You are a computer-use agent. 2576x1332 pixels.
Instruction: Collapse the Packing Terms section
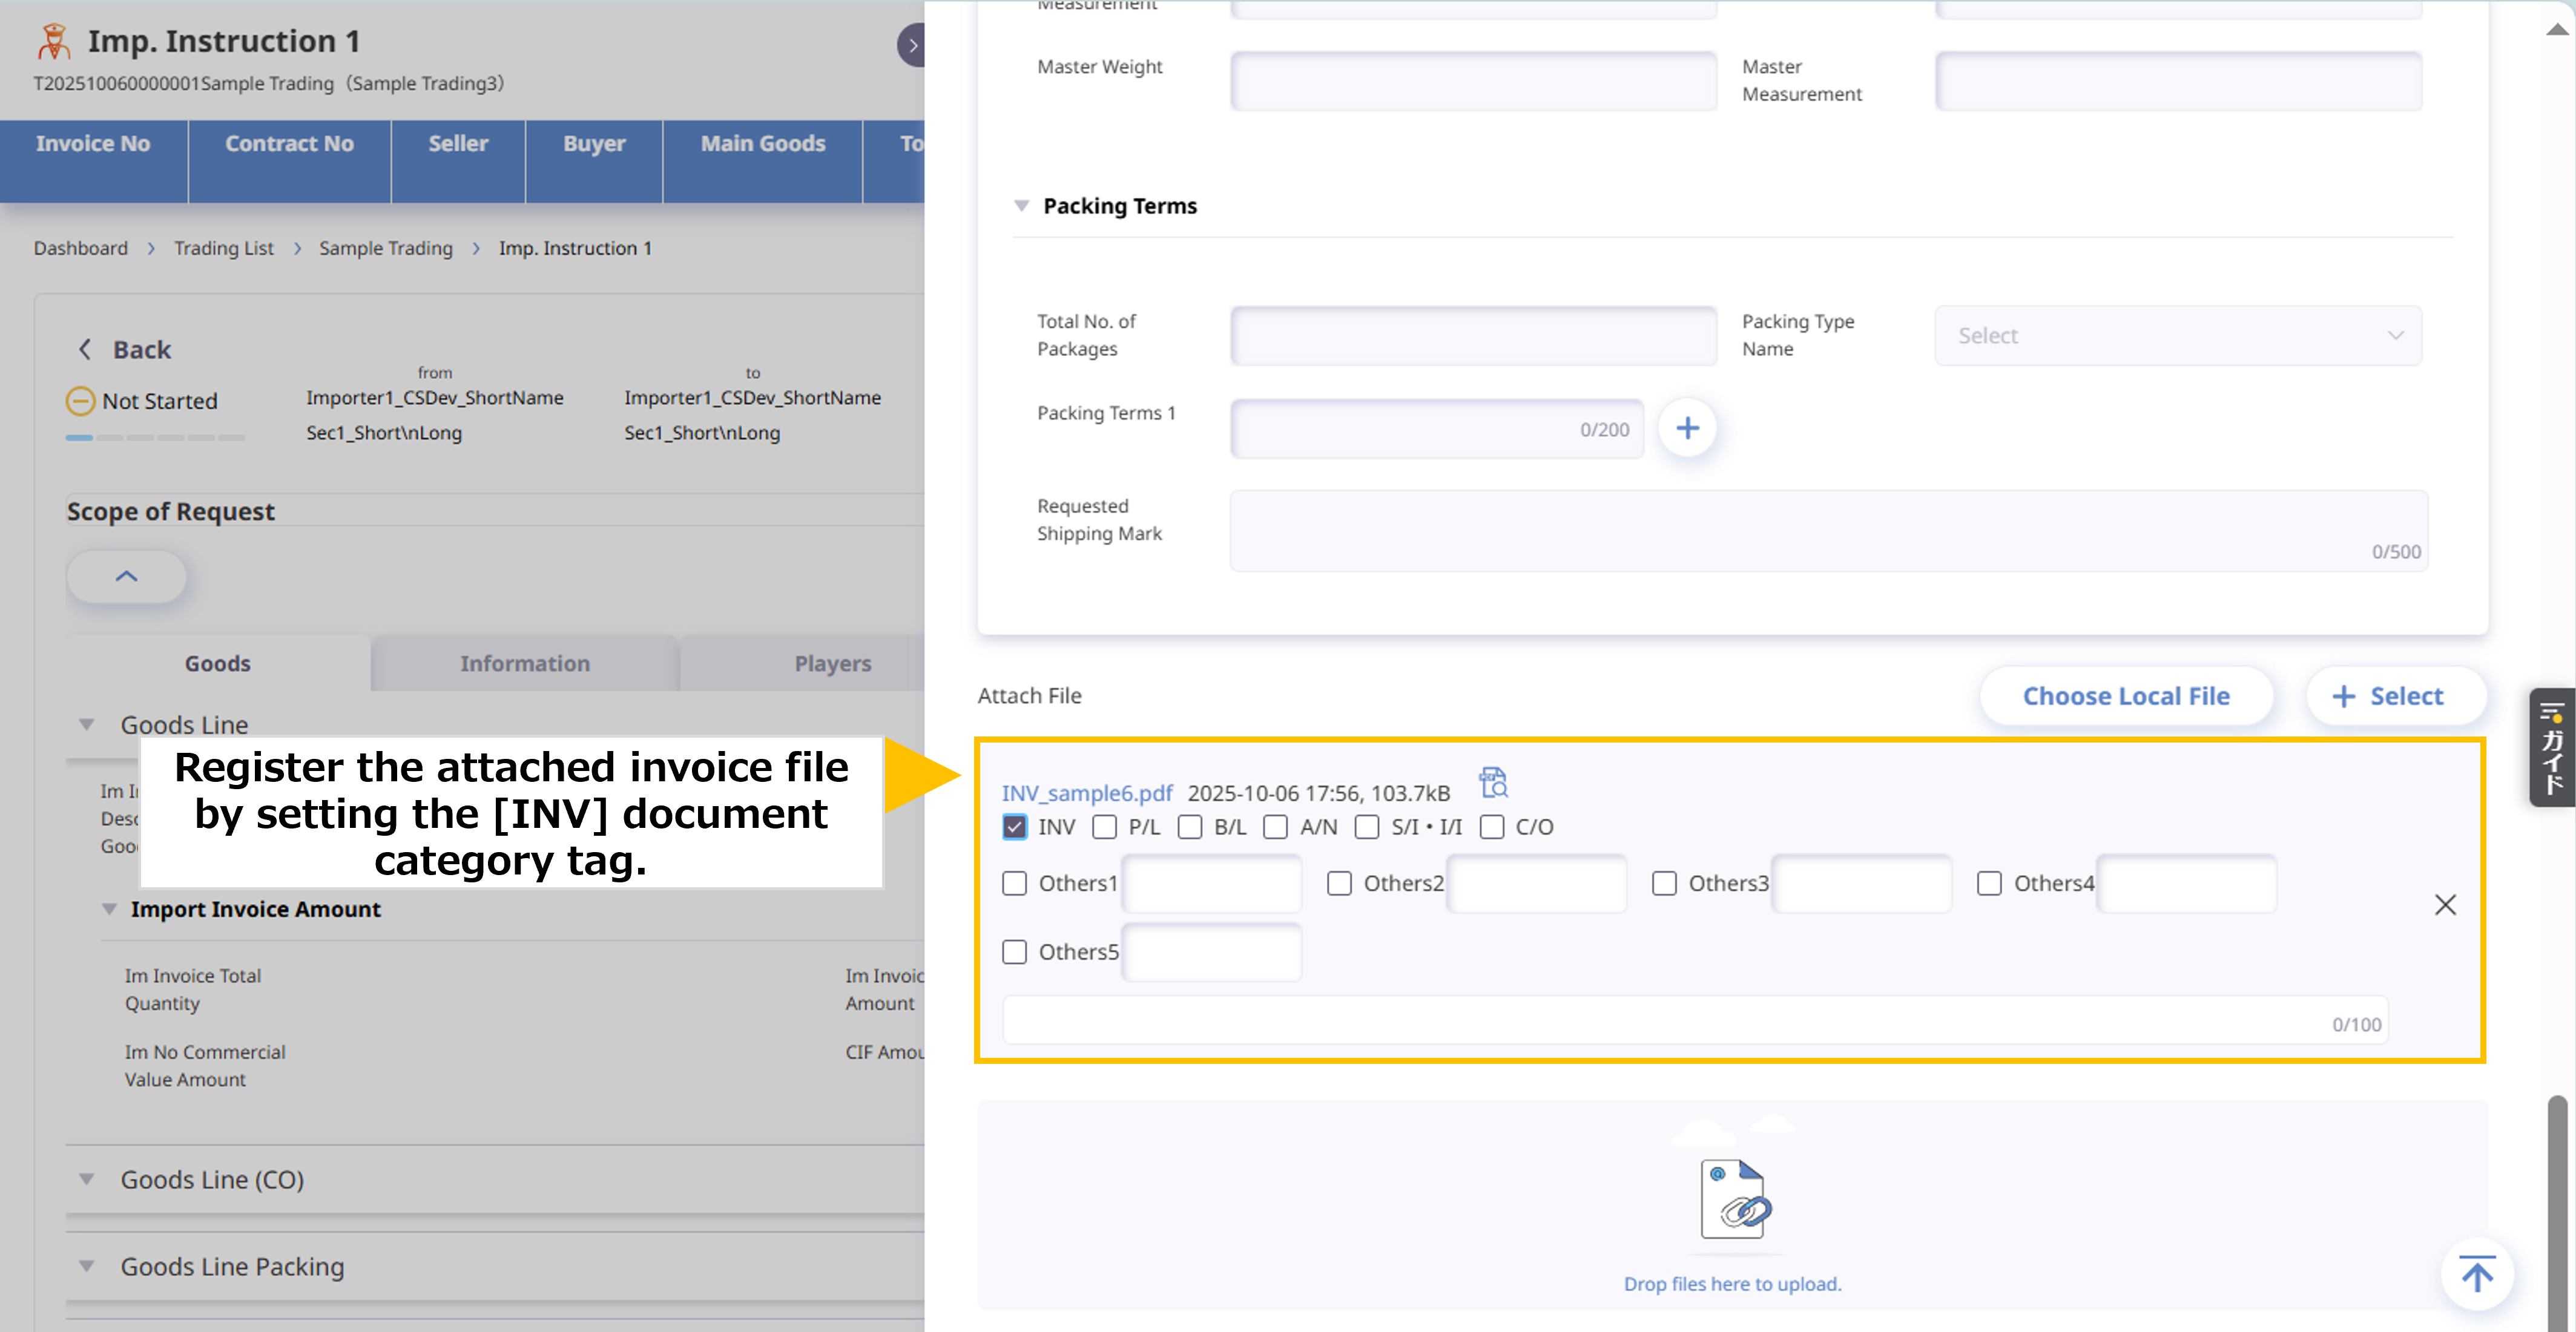[x=1021, y=206]
